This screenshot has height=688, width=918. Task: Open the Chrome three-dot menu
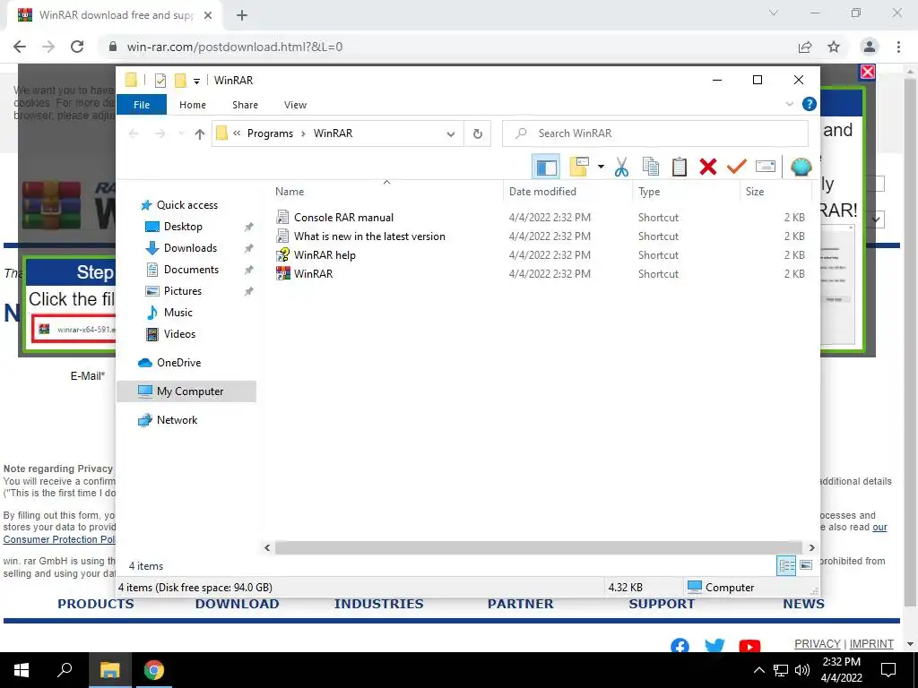click(x=898, y=47)
